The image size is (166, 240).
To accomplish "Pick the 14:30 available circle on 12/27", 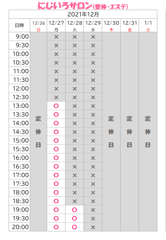I will 56,132.
